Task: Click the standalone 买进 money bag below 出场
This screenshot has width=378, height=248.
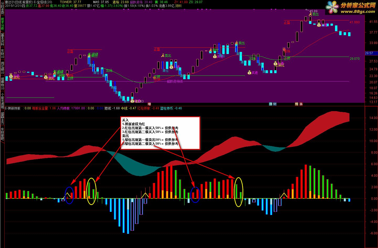Action: click(x=249, y=72)
